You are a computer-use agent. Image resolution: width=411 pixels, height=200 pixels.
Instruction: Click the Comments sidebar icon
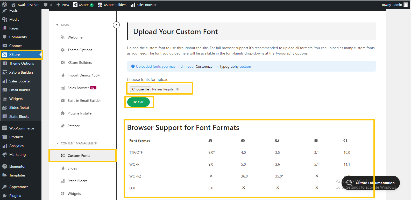tap(5, 37)
